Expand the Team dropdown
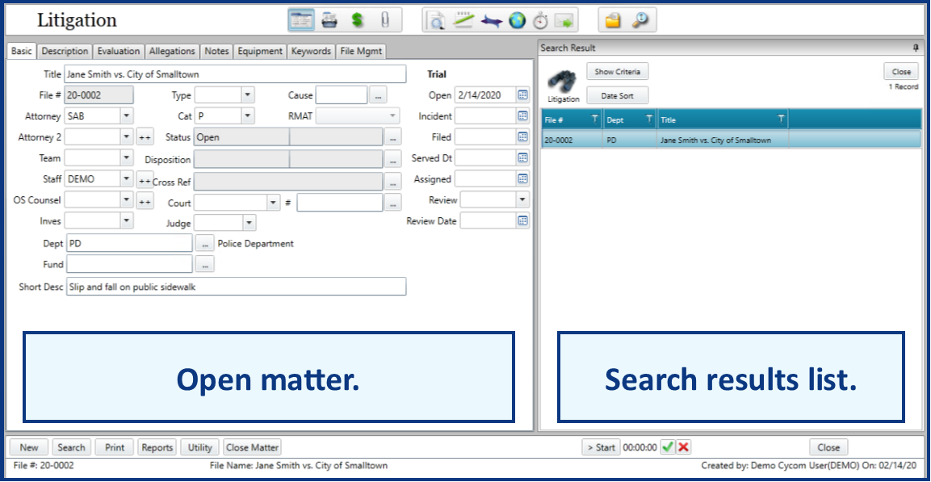This screenshot has width=931, height=482. [127, 158]
